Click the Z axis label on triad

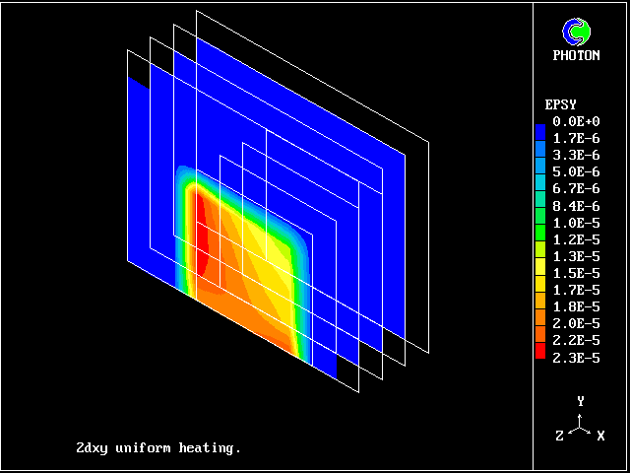(559, 436)
